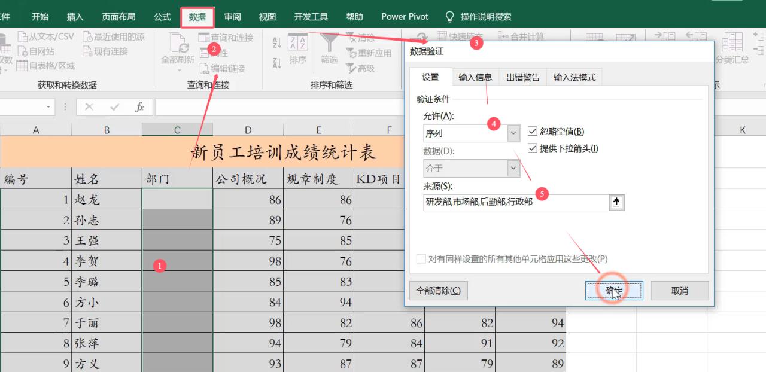
Task: Click the Refresh All (全部刷新) icon
Action: tap(178, 42)
